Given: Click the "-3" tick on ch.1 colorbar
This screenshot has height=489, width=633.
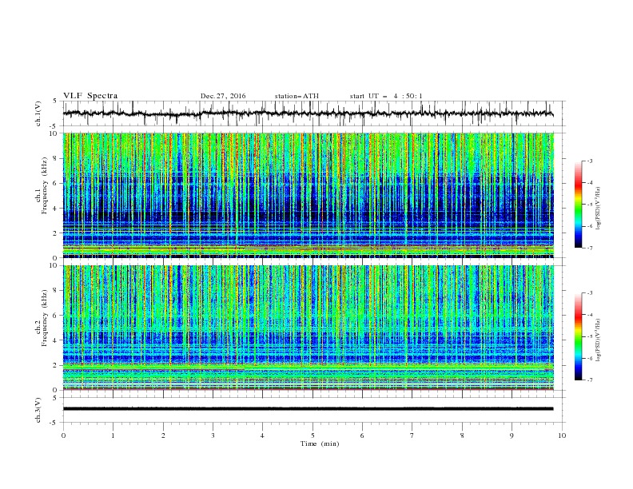Looking at the screenshot, I should click(590, 161).
